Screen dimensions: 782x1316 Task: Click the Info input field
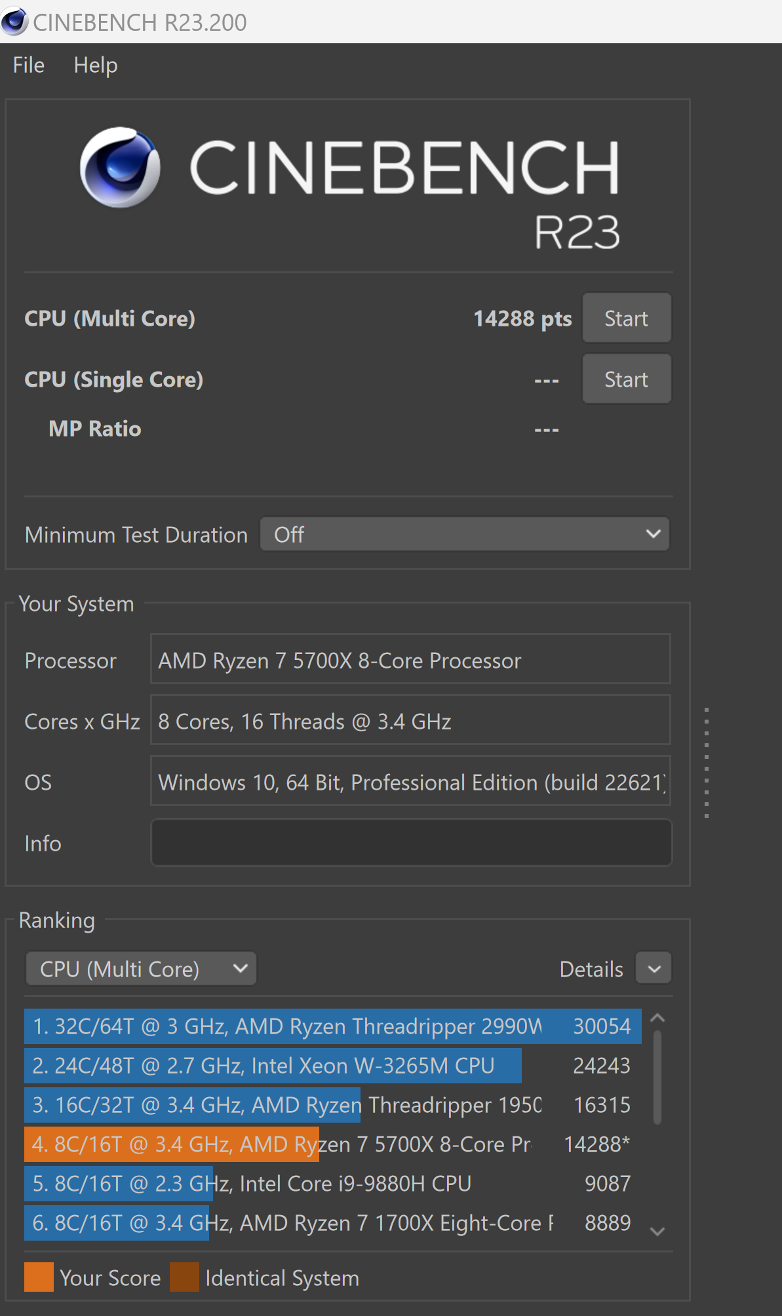(x=412, y=843)
